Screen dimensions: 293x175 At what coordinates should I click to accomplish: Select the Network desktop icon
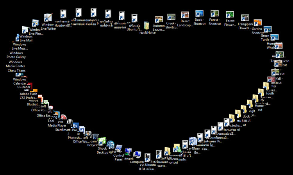[128, 152]
